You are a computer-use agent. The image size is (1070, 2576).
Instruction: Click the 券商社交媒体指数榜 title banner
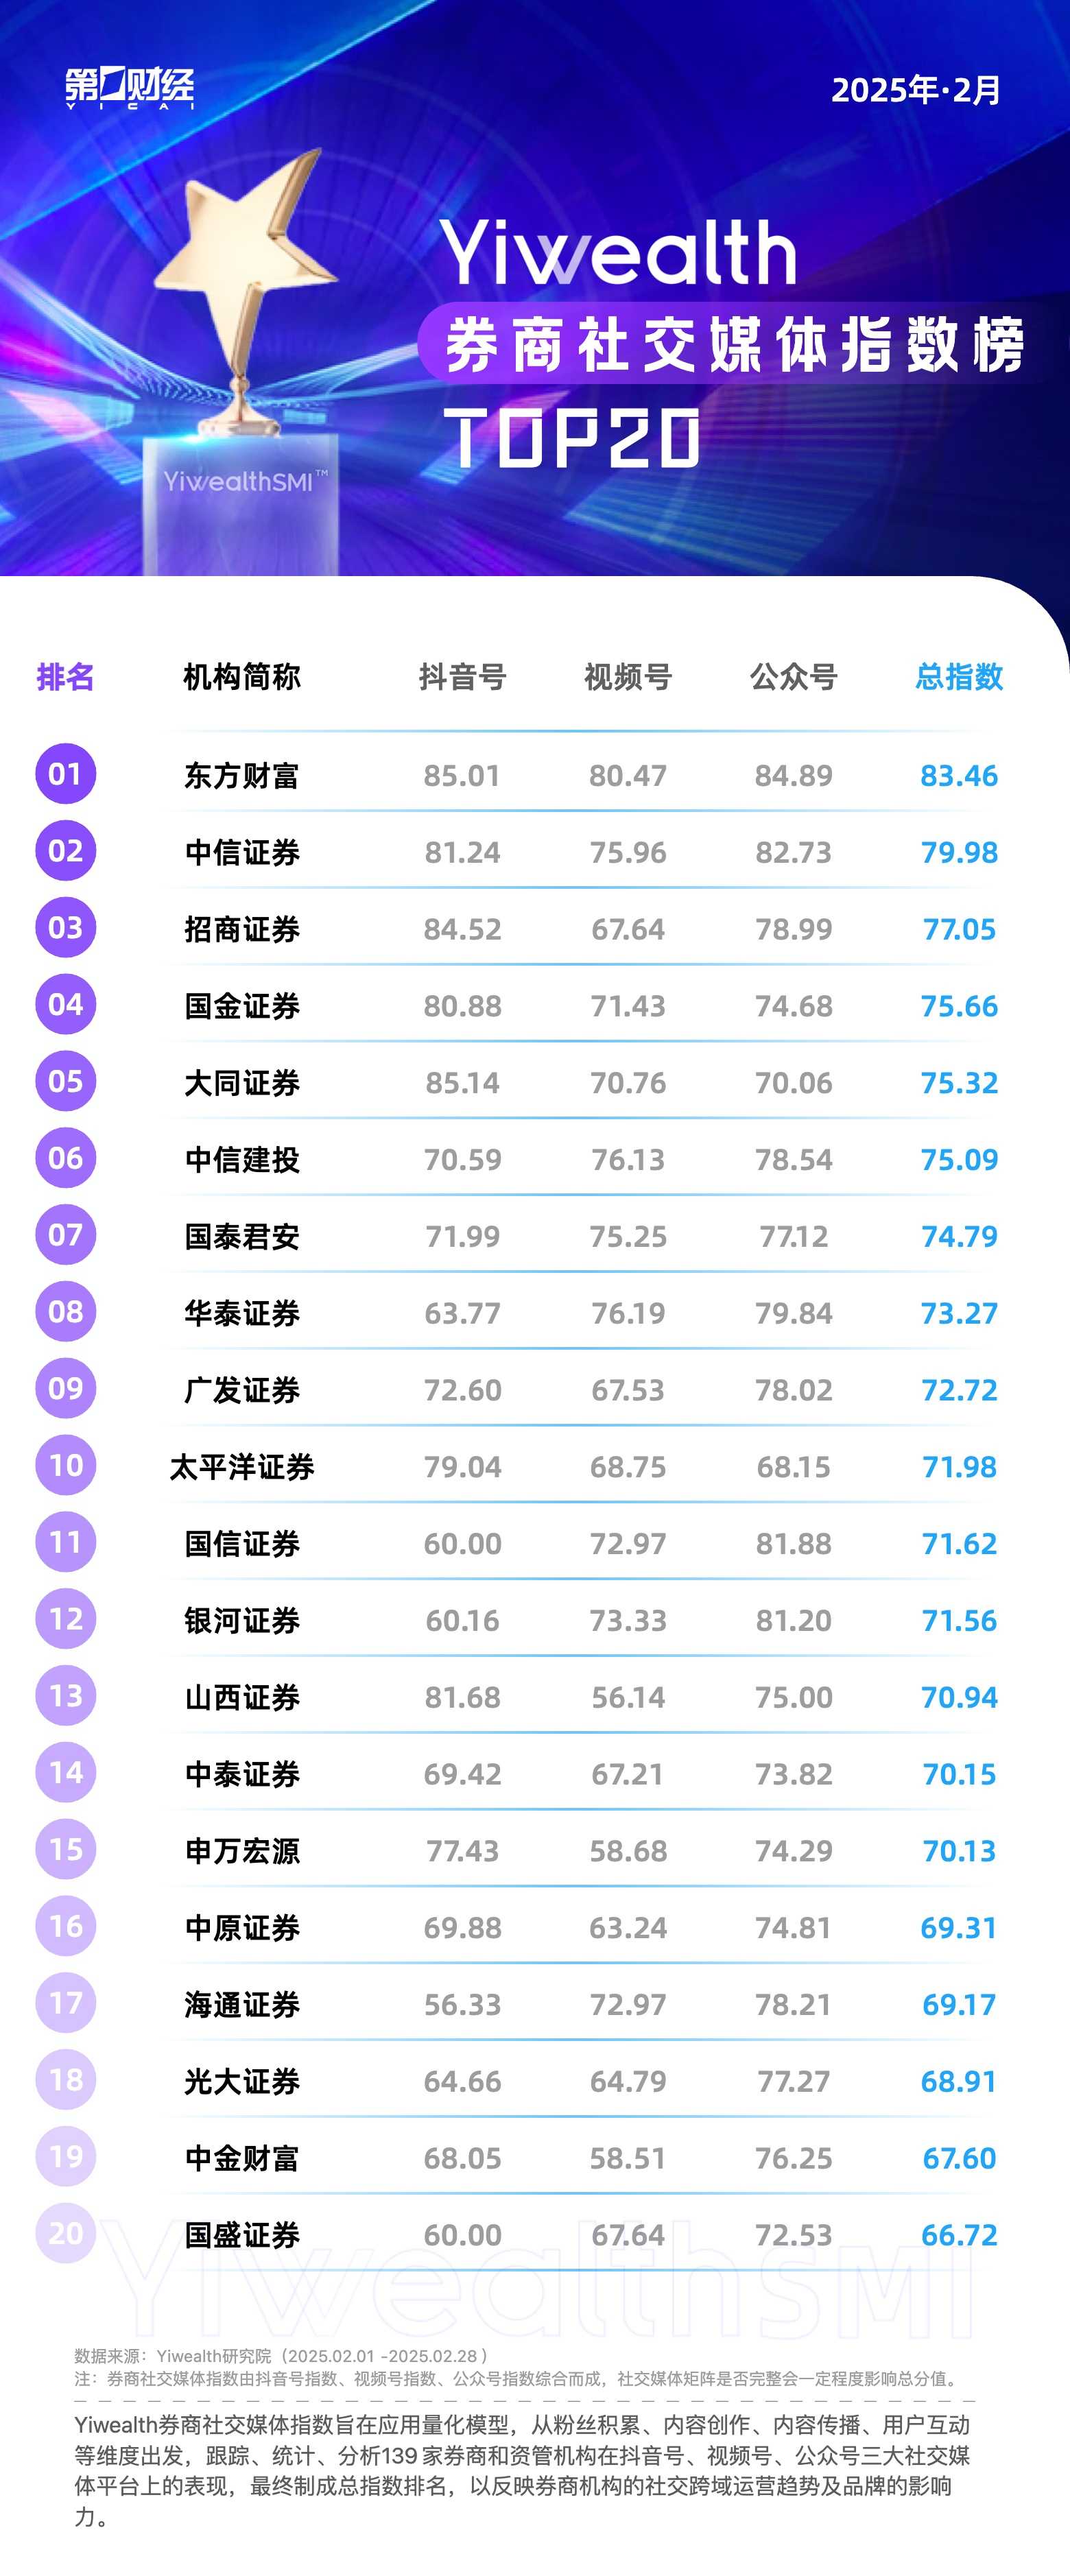click(734, 344)
